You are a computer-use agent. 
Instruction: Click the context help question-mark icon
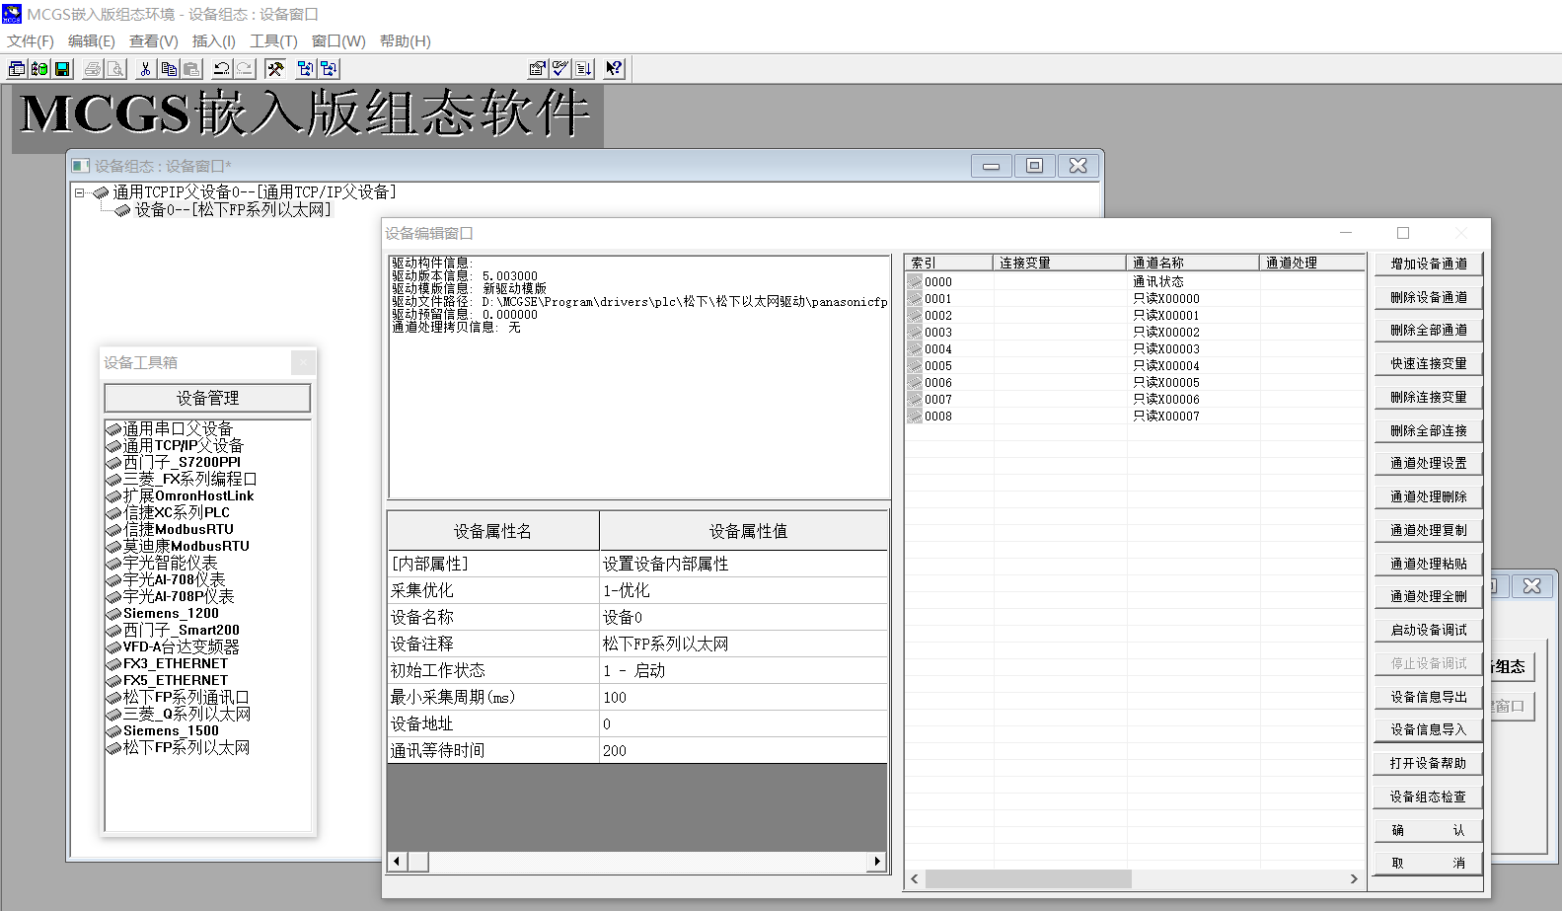614,69
